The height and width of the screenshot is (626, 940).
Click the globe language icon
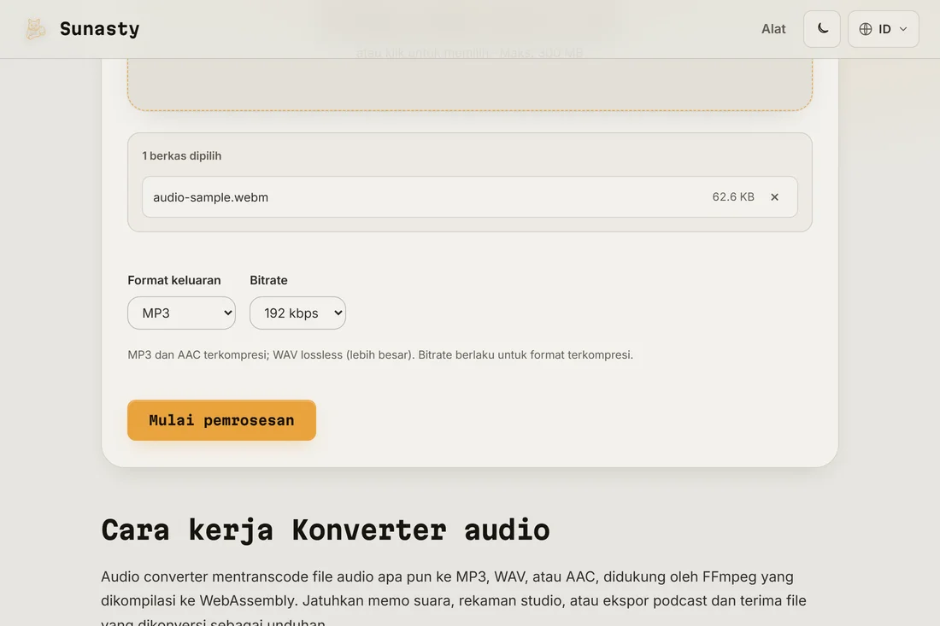(x=865, y=29)
